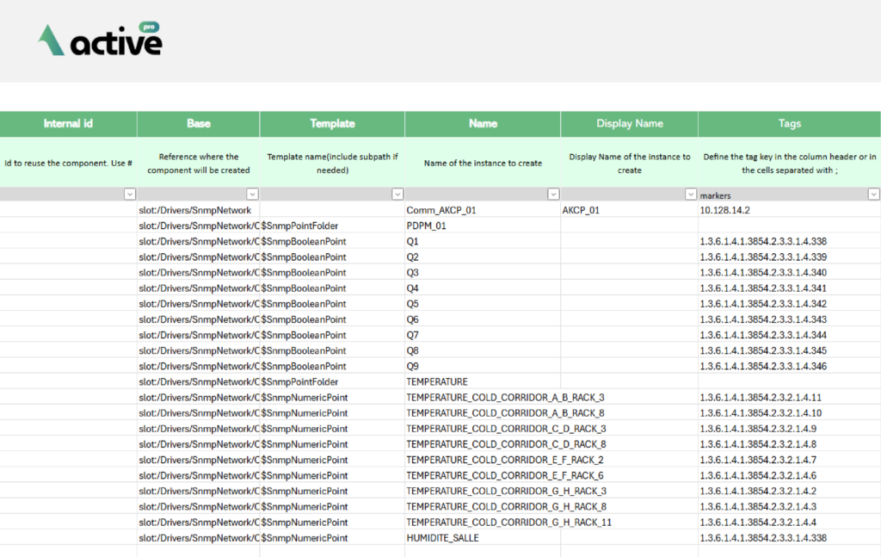This screenshot has height=557, width=881.
Task: Open the Template column filter dropdown
Action: (x=397, y=195)
